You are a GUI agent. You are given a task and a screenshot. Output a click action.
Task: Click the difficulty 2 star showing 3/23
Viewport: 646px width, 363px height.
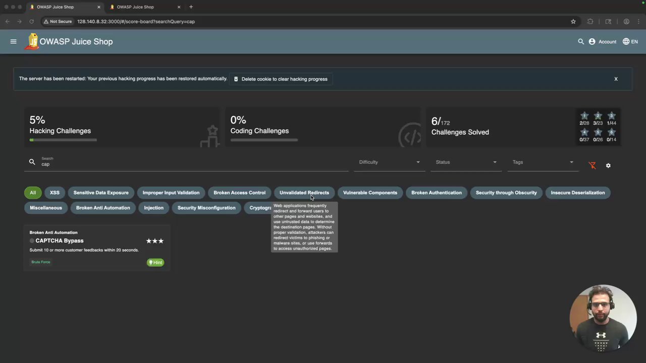point(598,116)
